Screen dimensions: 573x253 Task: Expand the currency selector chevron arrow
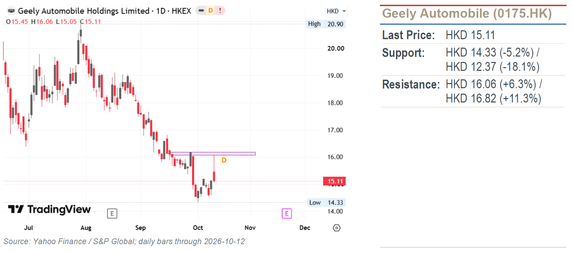344,11
